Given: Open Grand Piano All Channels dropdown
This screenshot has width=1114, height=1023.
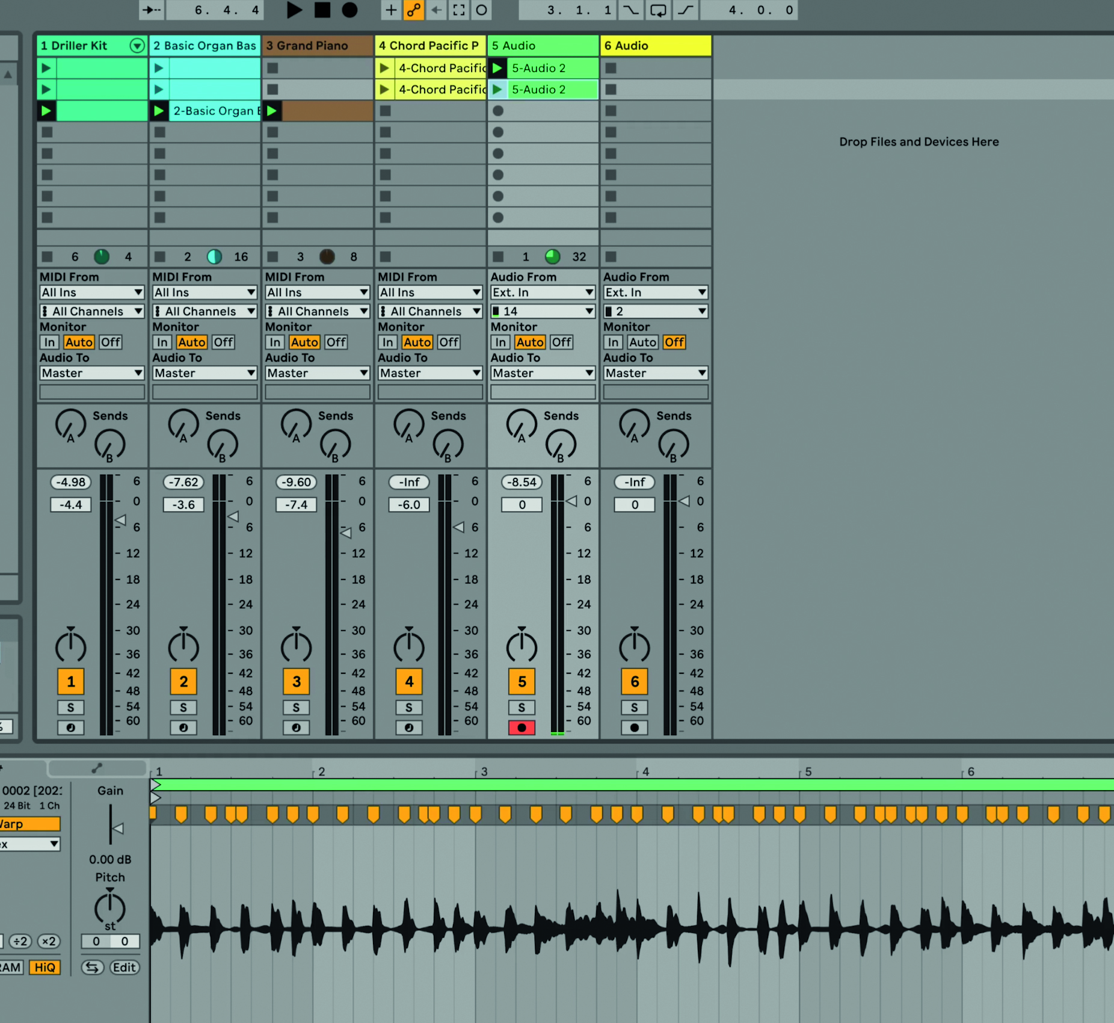Looking at the screenshot, I should (x=318, y=311).
